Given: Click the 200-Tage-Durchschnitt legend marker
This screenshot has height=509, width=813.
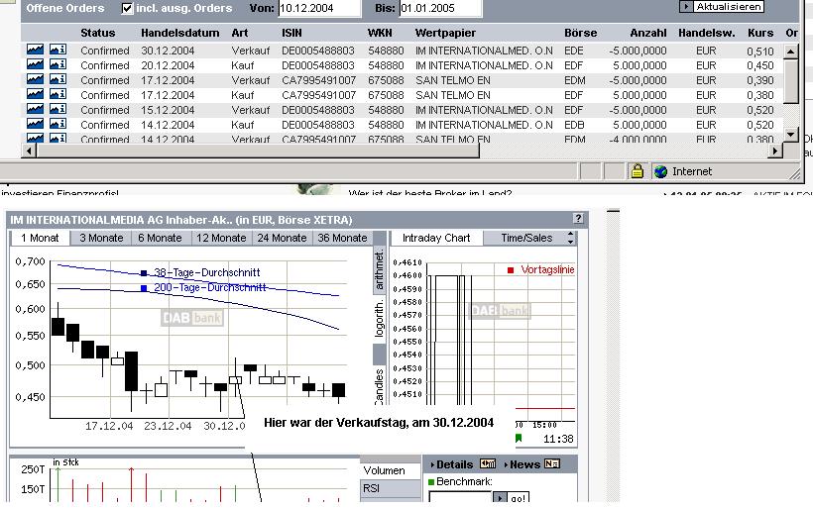Looking at the screenshot, I should [144, 288].
